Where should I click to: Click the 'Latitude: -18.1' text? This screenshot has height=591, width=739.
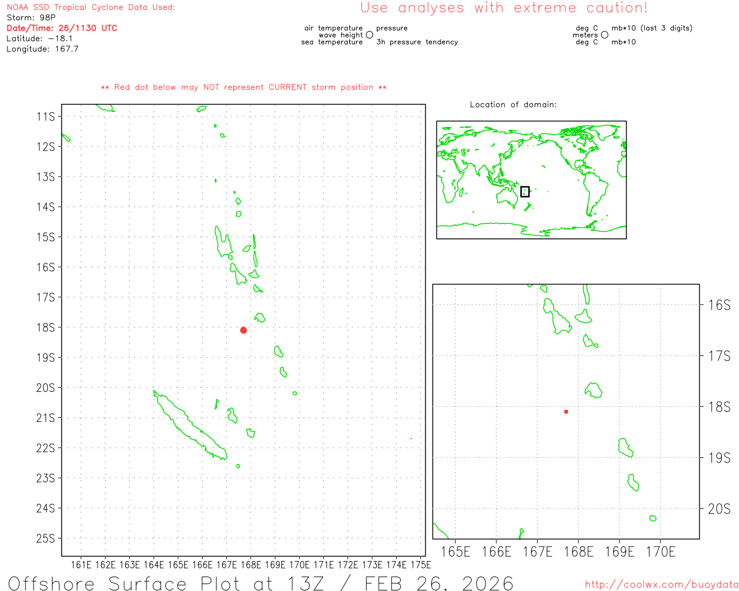pyautogui.click(x=40, y=38)
